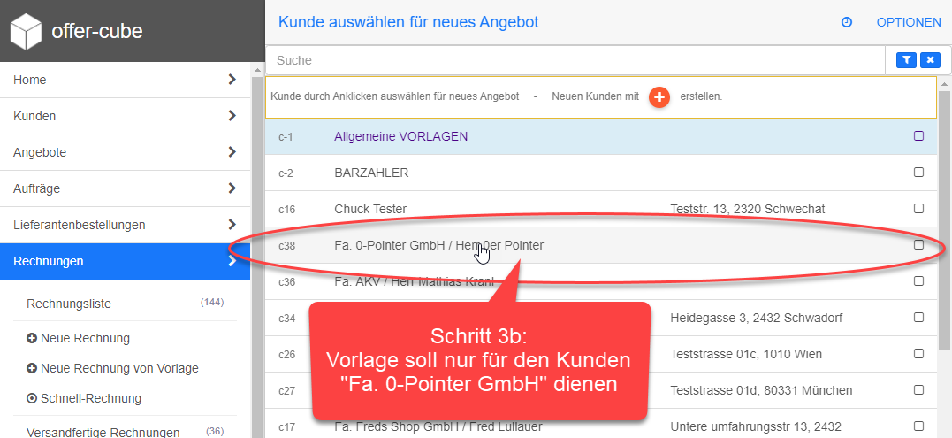Open the clock history icon
The height and width of the screenshot is (438, 952).
coord(846,22)
